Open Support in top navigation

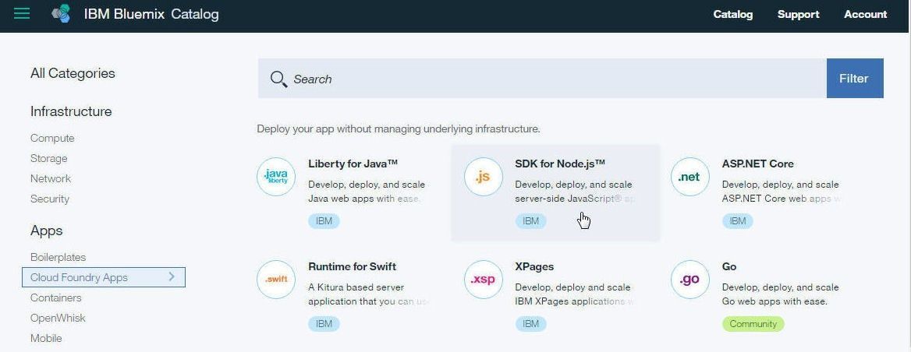coord(798,15)
